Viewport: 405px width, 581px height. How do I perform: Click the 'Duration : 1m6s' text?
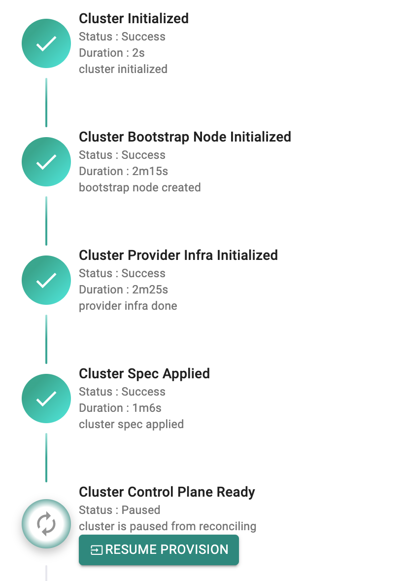tap(120, 408)
